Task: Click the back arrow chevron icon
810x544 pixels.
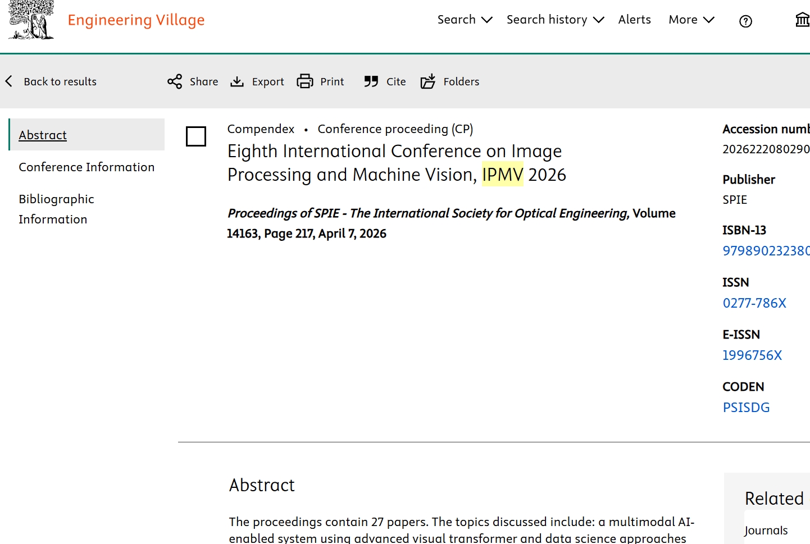Action: point(9,81)
